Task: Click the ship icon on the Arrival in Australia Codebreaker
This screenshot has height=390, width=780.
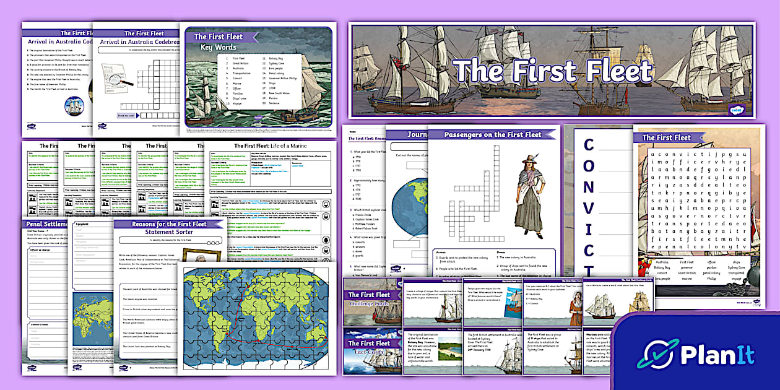Action: point(74,105)
